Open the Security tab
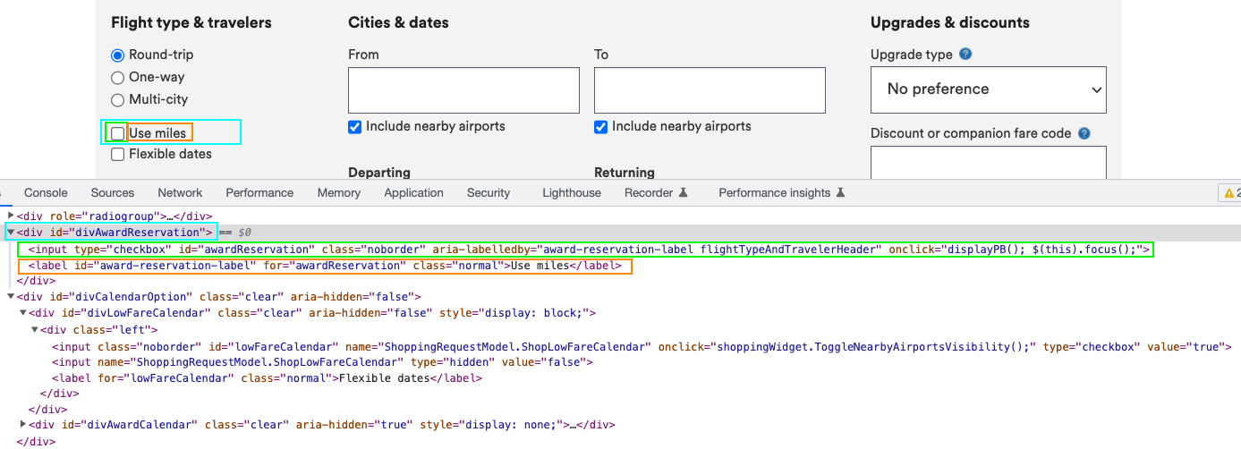The width and height of the screenshot is (1241, 449). point(489,192)
